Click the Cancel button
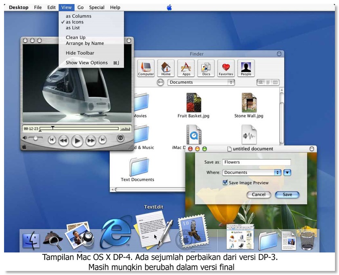The image size is (339, 275). pos(259,195)
